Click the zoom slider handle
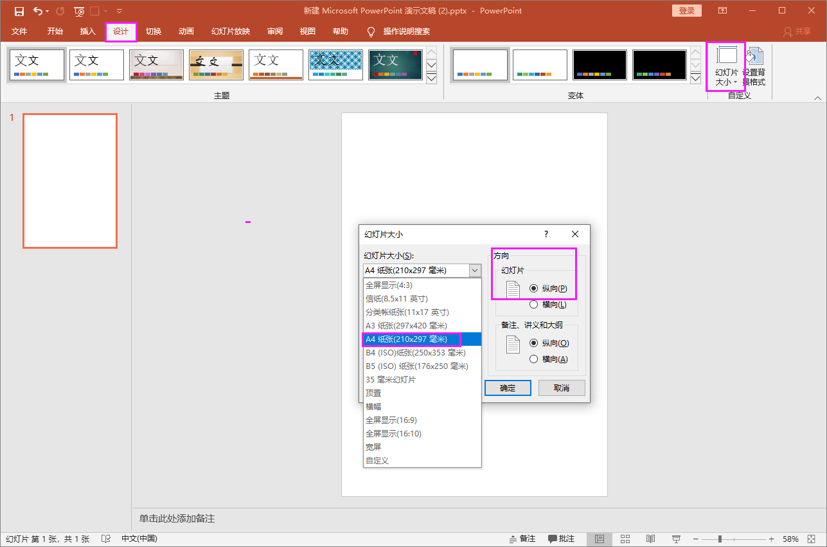The image size is (827, 547). pyautogui.click(x=720, y=539)
